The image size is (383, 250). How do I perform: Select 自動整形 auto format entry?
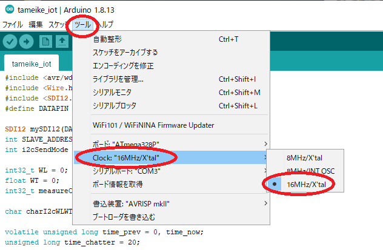click(x=106, y=39)
